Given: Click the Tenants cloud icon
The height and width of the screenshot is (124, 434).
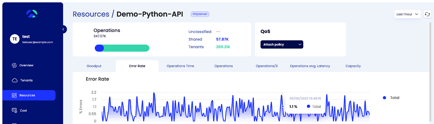Looking at the screenshot, I should (15, 80).
